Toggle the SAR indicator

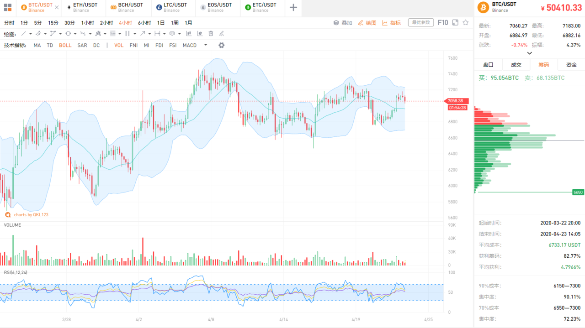(x=82, y=45)
